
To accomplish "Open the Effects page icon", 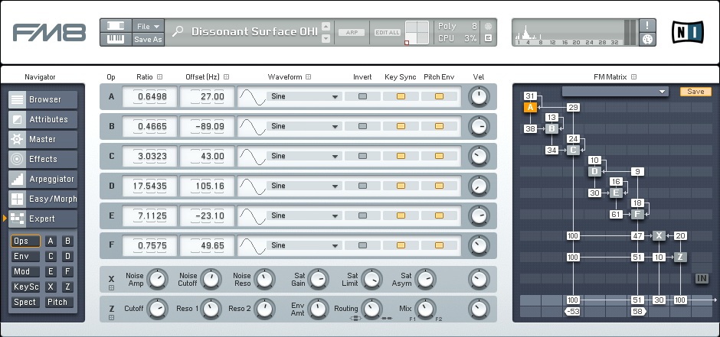I will (18, 160).
